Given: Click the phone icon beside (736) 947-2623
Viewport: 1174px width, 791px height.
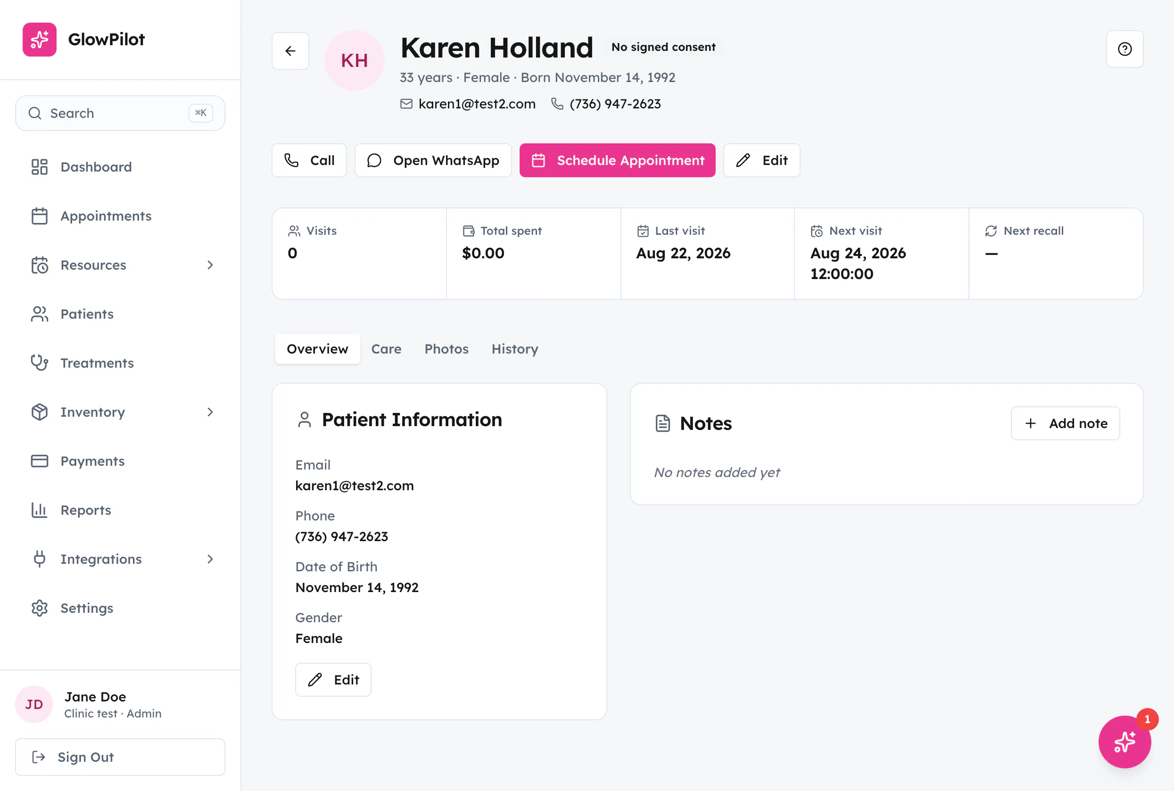Looking at the screenshot, I should (x=557, y=103).
